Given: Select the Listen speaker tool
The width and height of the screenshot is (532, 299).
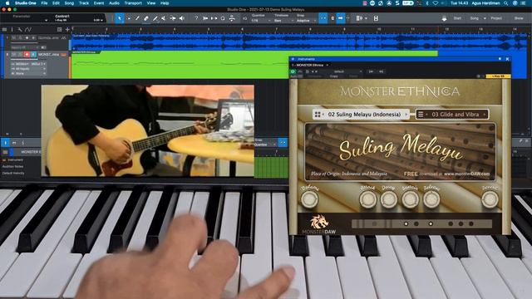Looking at the screenshot, I should point(182,18).
